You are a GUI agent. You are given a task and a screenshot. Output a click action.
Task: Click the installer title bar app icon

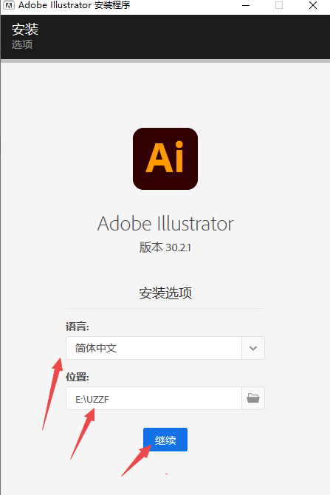(9, 5)
